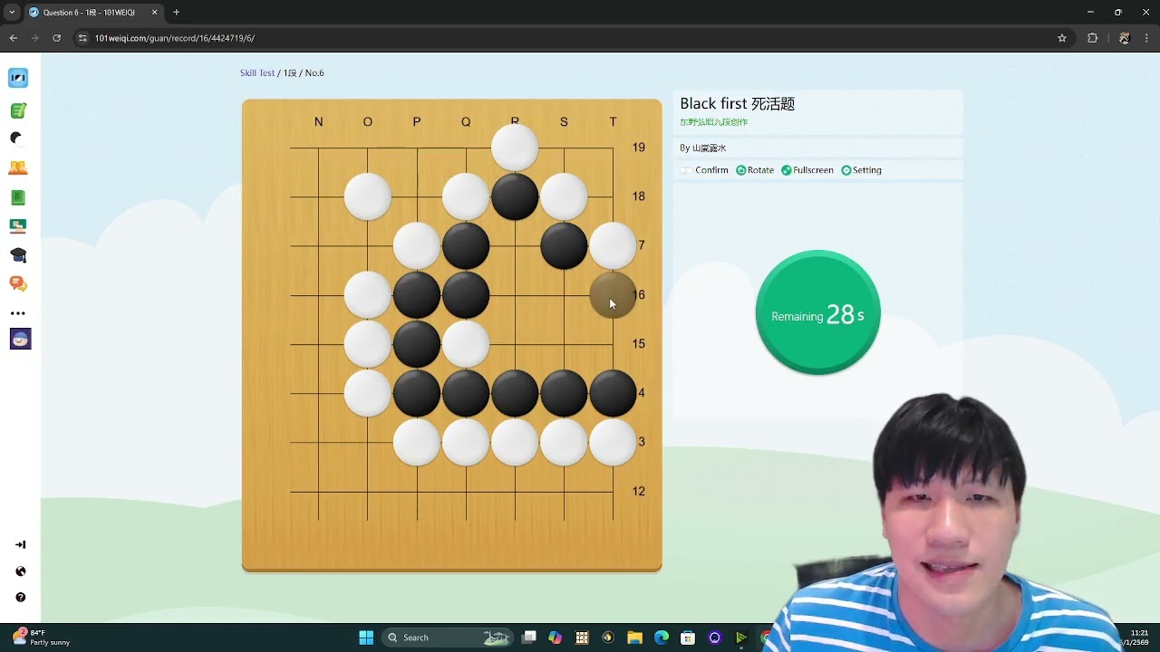Open the orange chat bubbles sidebar icon
The height and width of the screenshot is (652, 1160).
click(18, 283)
